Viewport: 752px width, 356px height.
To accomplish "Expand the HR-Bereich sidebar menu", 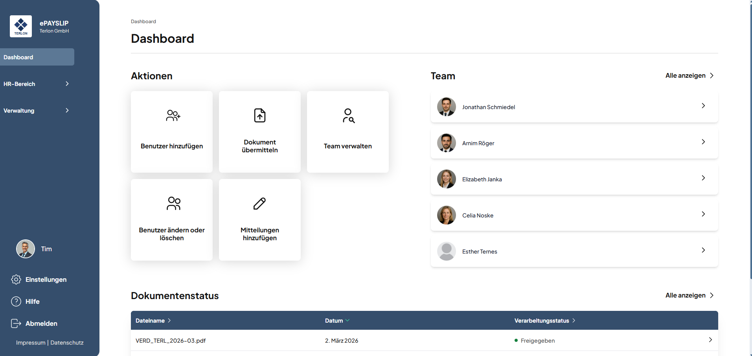I will coord(37,84).
